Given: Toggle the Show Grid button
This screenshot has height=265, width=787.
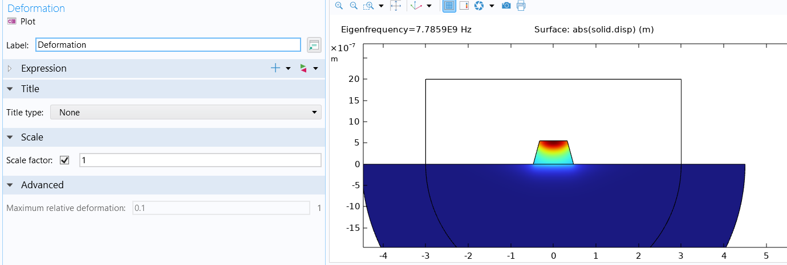Looking at the screenshot, I should click(449, 6).
